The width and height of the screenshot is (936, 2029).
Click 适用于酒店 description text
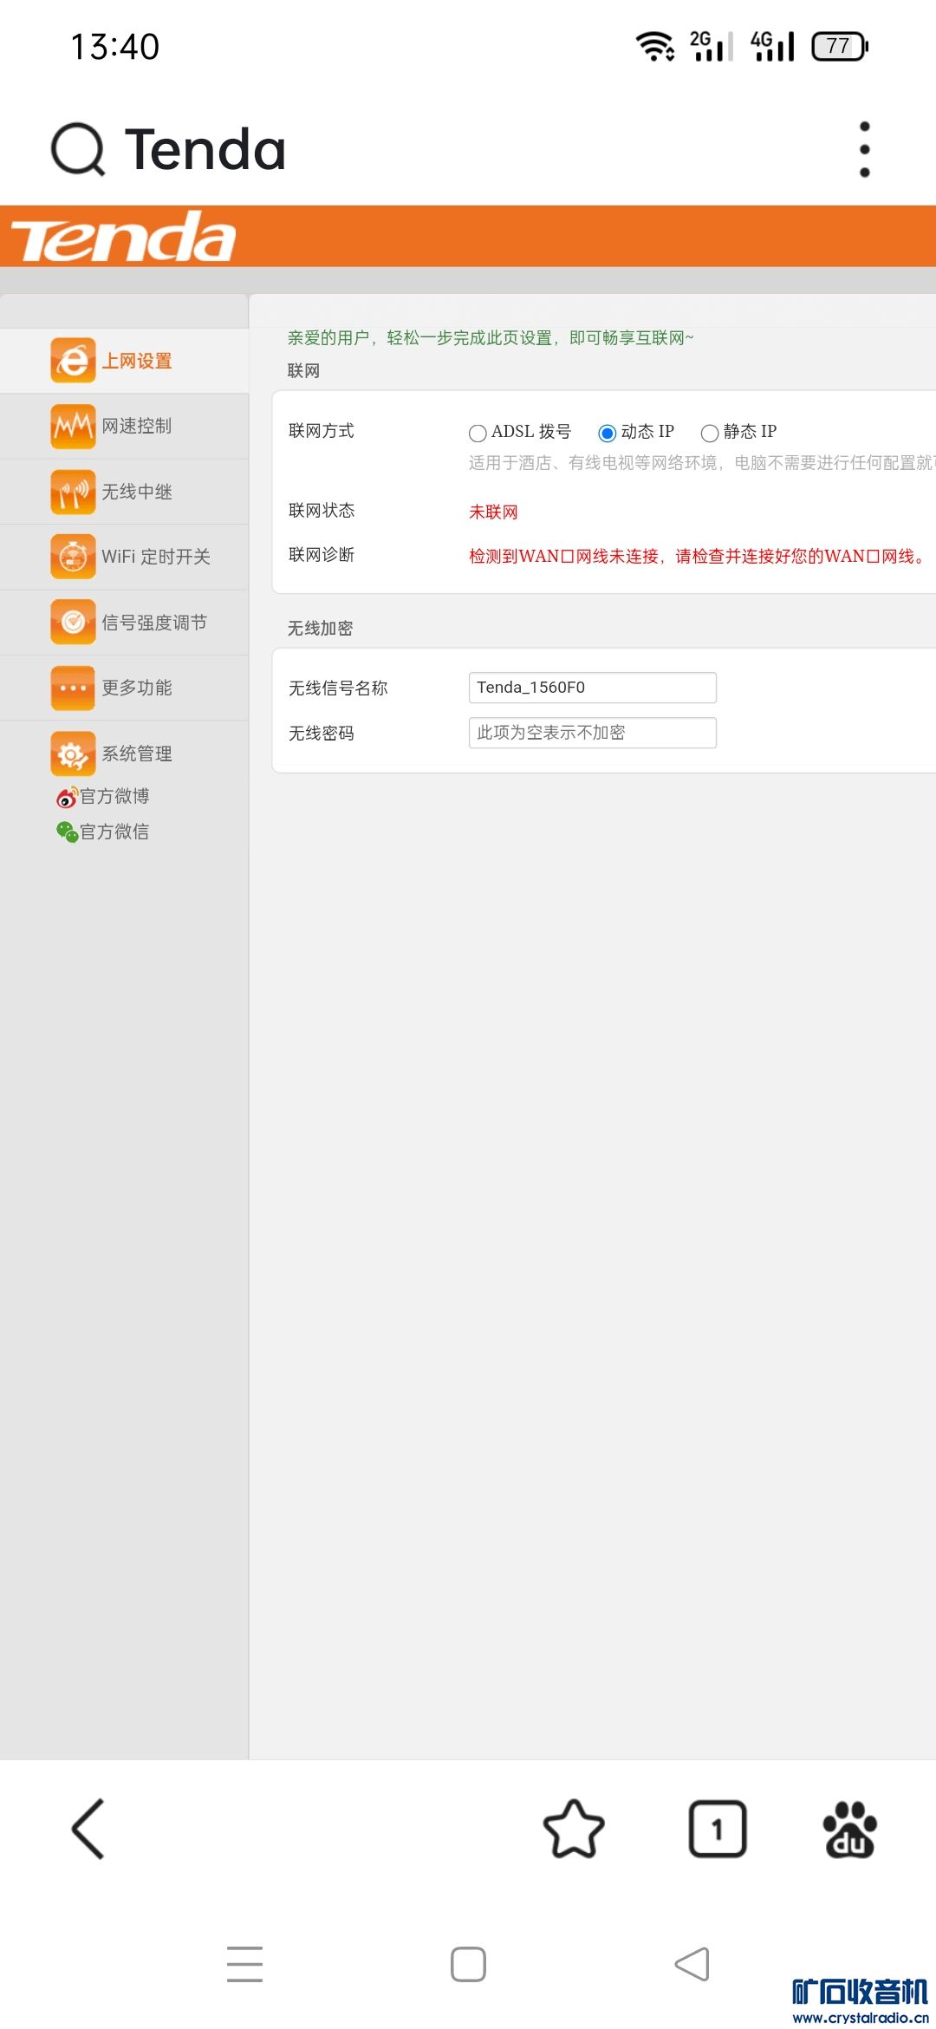[702, 463]
